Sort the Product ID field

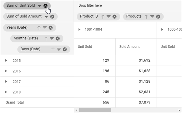102,17
